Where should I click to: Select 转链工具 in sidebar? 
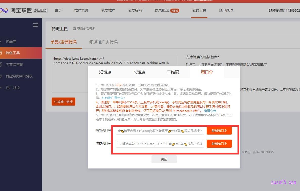tap(21, 53)
